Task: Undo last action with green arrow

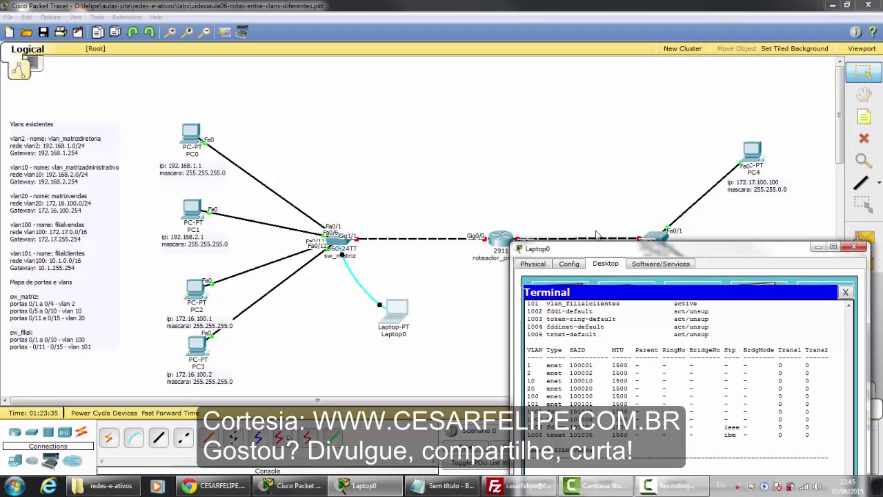Action: pos(132,32)
